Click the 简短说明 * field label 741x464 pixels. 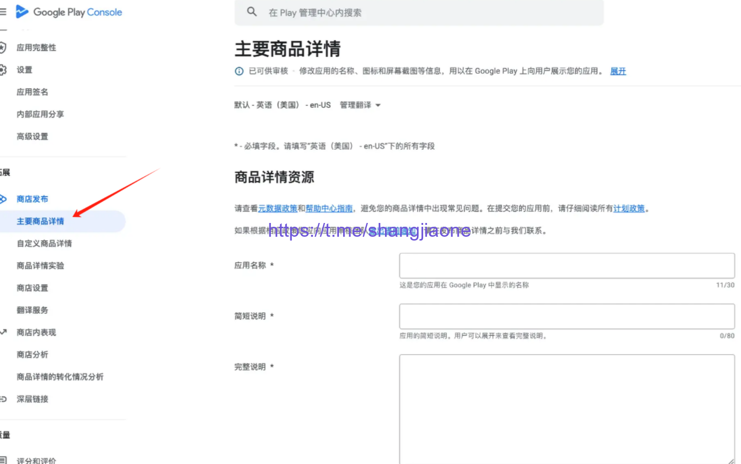tap(254, 316)
